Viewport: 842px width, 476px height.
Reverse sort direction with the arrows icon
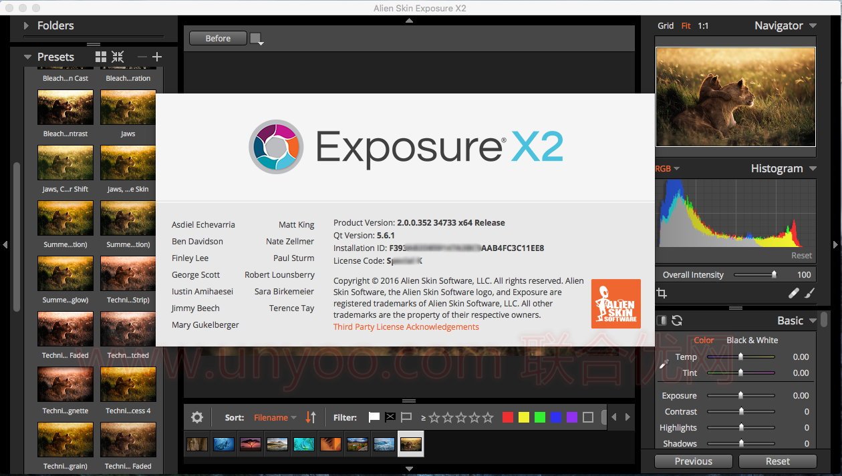coord(311,417)
